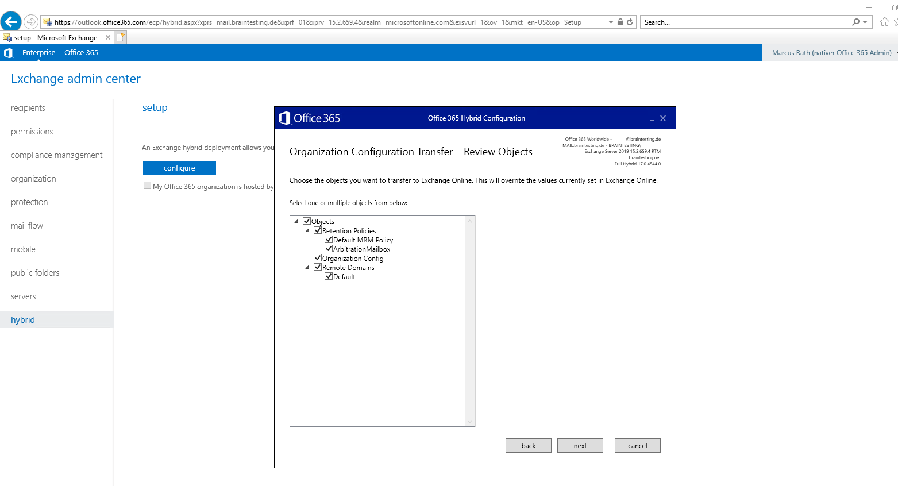Click the browser forward arrow
898x486 pixels.
tap(31, 22)
